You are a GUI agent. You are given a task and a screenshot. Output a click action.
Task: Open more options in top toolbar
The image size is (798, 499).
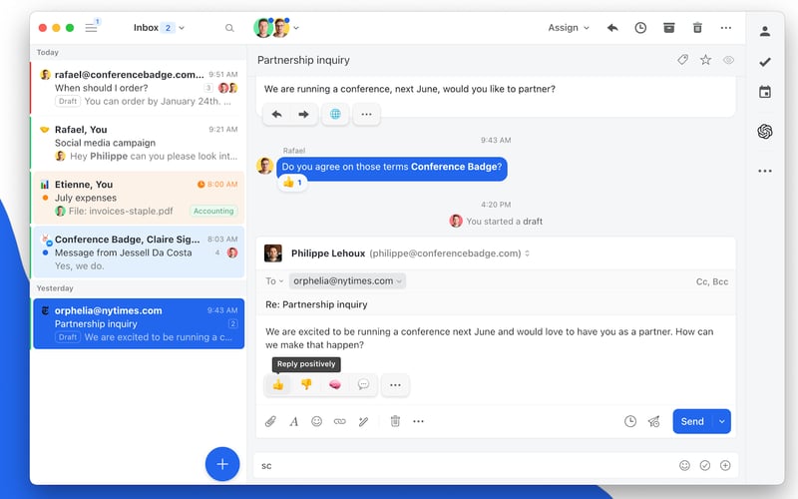[x=726, y=28]
